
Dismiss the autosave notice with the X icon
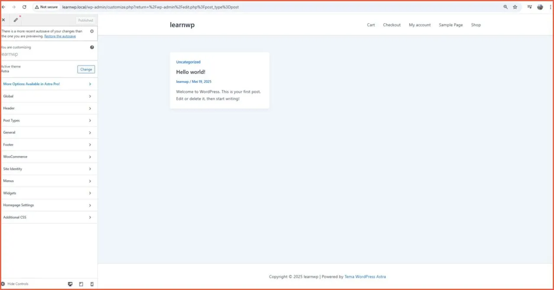(91, 31)
